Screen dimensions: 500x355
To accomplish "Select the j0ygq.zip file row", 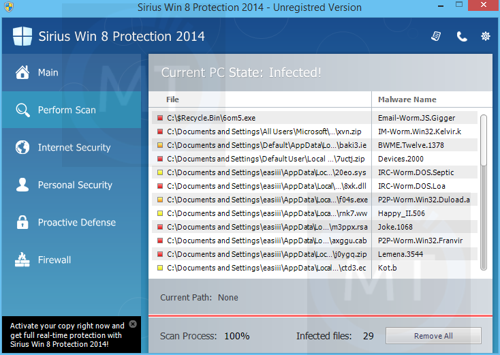I will click(314, 254).
